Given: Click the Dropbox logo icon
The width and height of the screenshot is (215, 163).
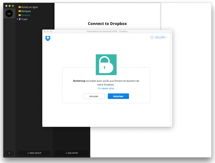Looking at the screenshot, I should (48, 38).
